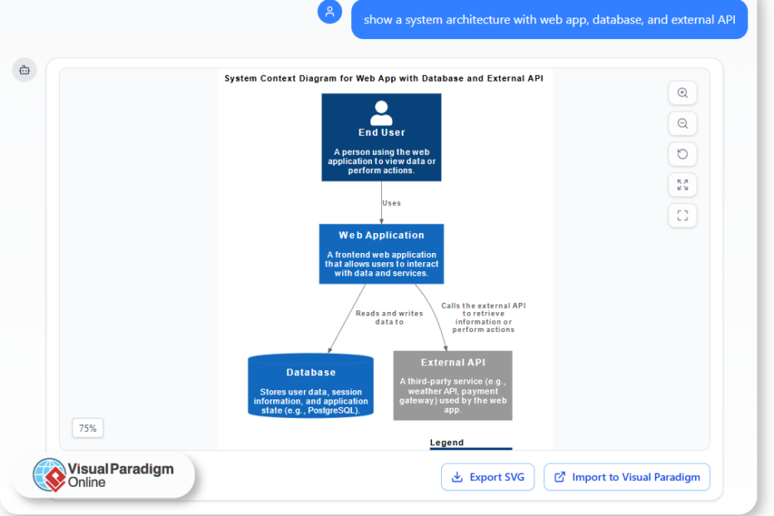The width and height of the screenshot is (774, 516).
Task: Import diagram to Visual Paradigm
Action: click(x=627, y=477)
